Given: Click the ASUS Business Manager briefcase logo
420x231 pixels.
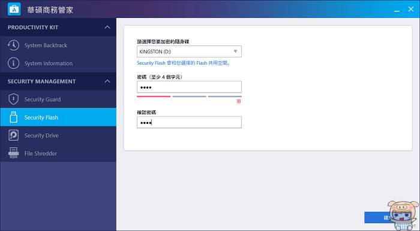Looking at the screenshot, I should [14, 9].
